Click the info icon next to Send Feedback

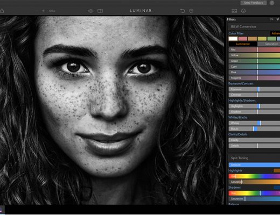272,3
